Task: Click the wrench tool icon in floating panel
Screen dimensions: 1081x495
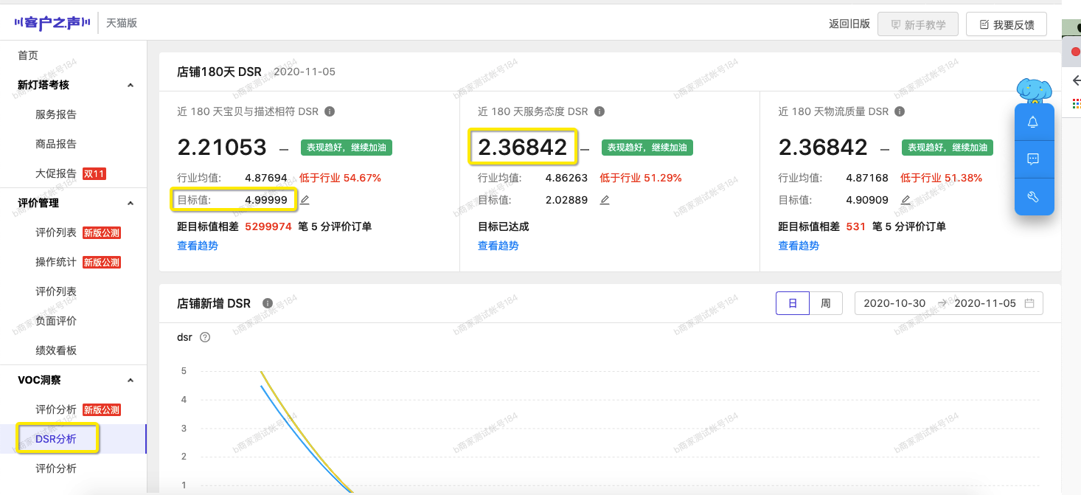Action: (1033, 196)
